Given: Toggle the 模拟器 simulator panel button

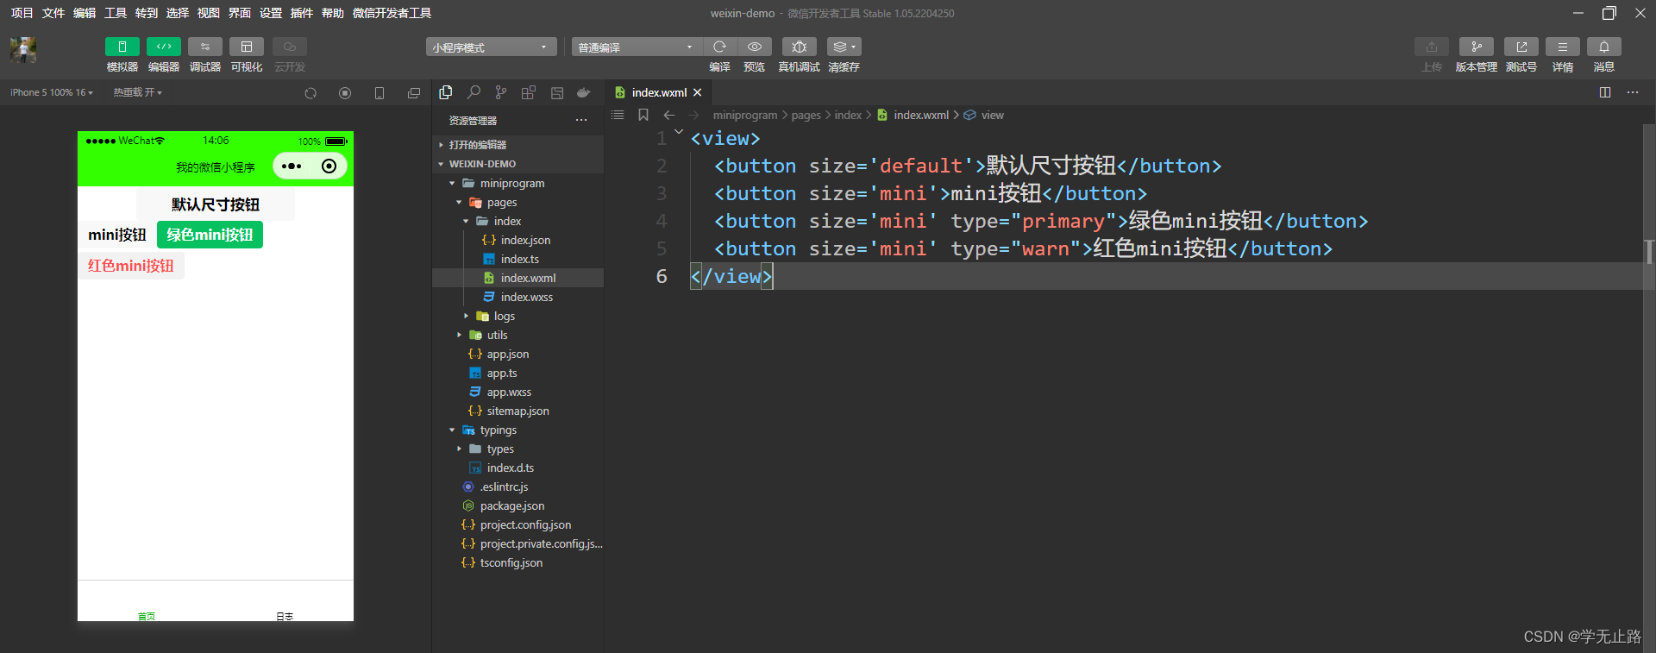Looking at the screenshot, I should [x=122, y=47].
